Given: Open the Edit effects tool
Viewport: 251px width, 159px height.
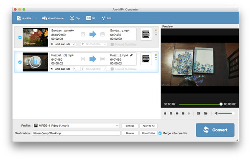Looking at the screenshot, I should pos(106,18).
